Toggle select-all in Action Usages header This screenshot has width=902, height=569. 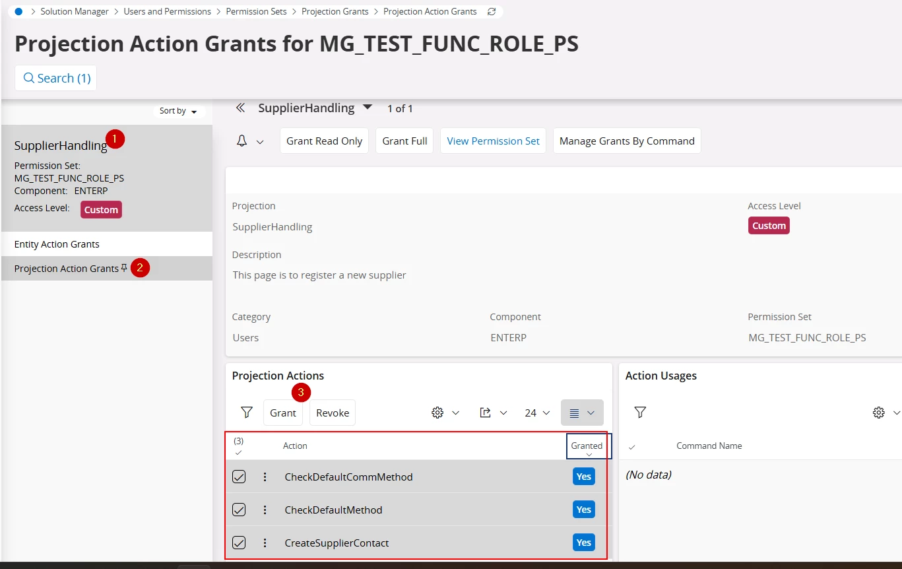632,447
